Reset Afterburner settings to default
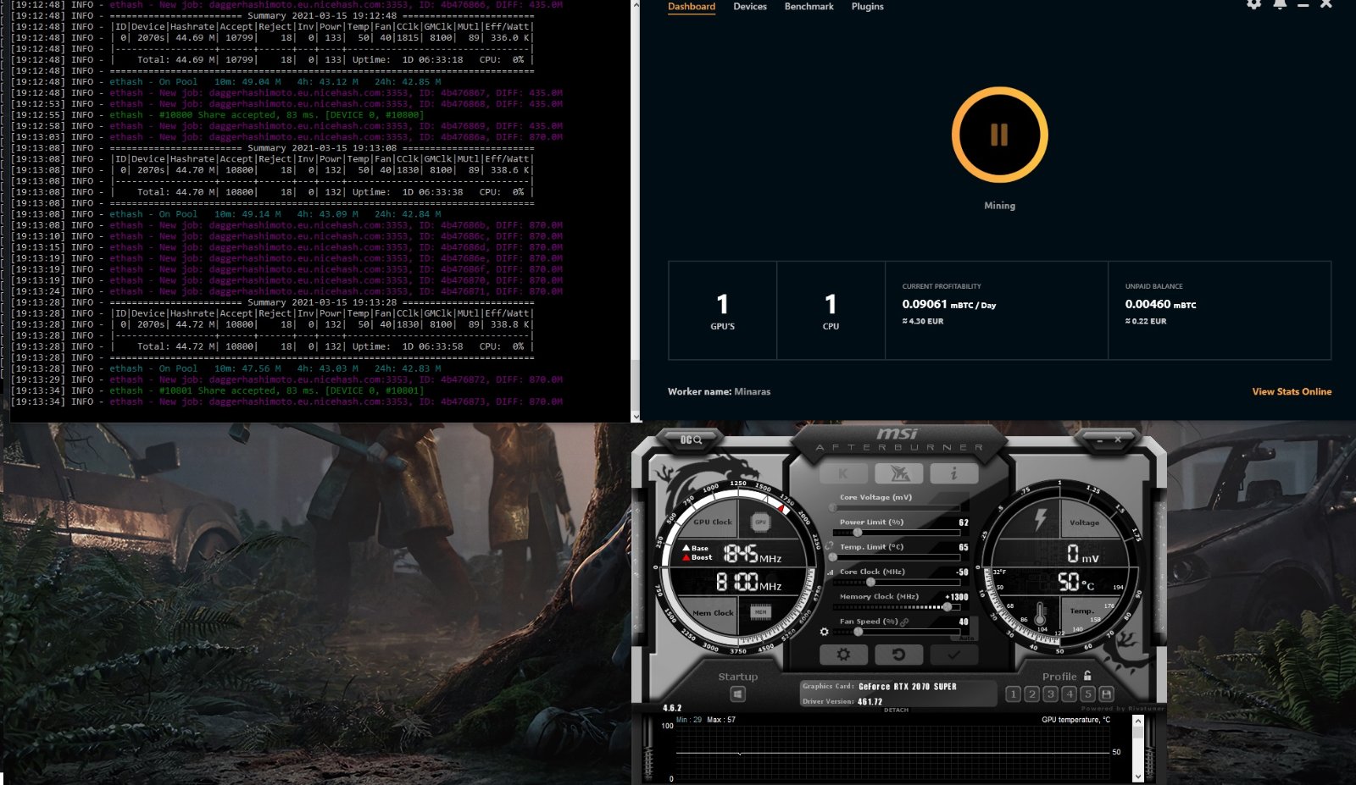 pos(898,655)
